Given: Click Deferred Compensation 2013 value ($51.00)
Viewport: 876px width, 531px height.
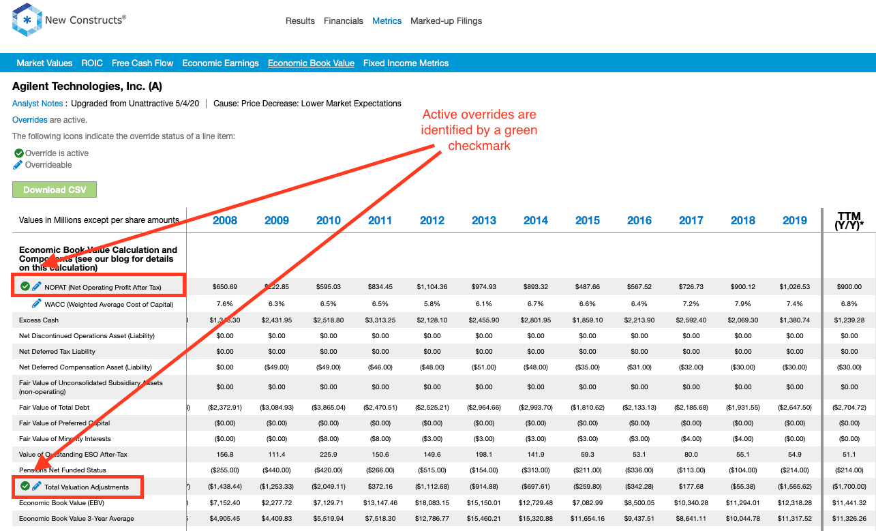Looking at the screenshot, I should pos(484,367).
